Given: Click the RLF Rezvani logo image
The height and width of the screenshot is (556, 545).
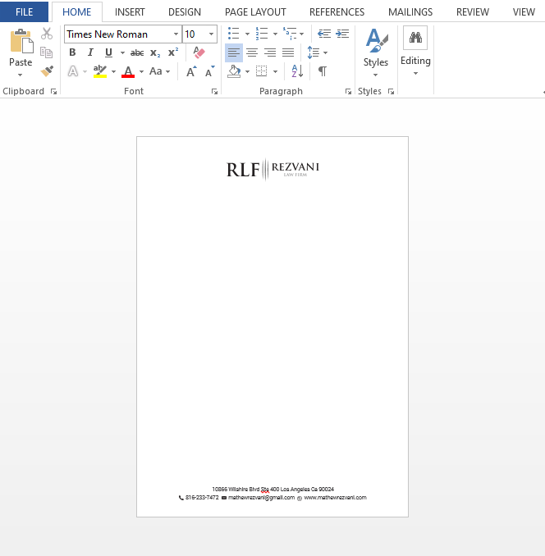Looking at the screenshot, I should click(272, 169).
